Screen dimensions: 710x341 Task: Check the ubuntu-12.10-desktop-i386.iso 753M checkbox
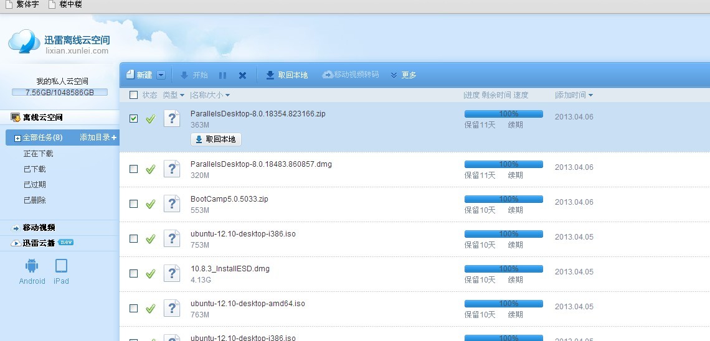(x=133, y=238)
